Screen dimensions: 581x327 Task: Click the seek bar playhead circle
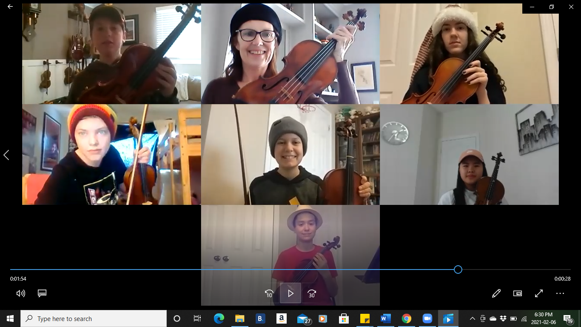(x=458, y=270)
